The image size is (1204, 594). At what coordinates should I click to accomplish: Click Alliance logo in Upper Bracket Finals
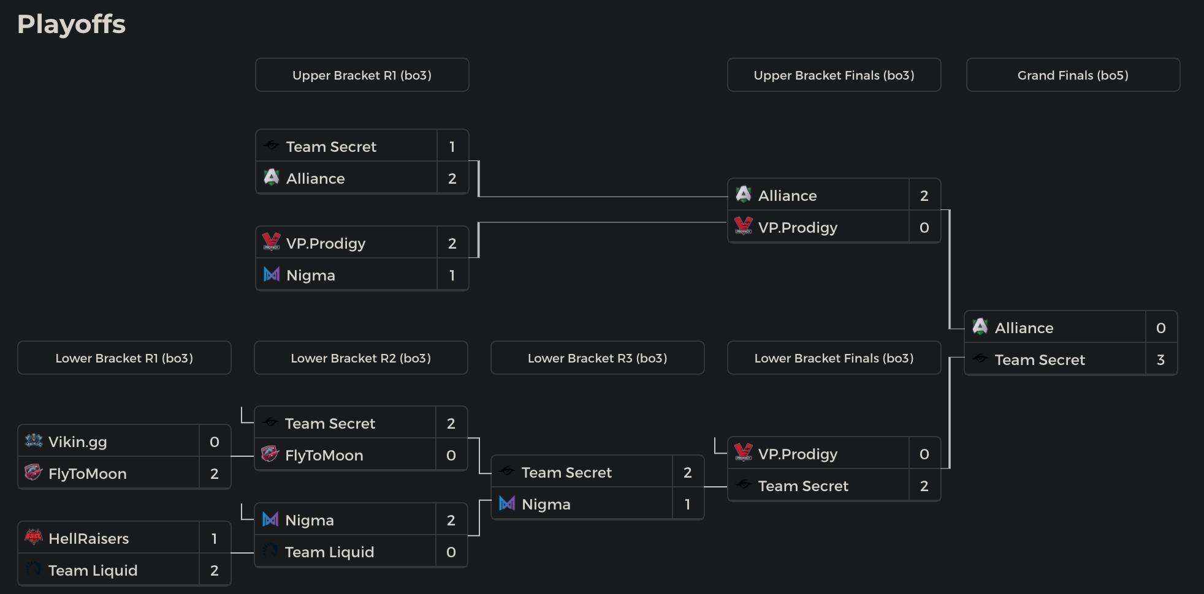tap(743, 195)
